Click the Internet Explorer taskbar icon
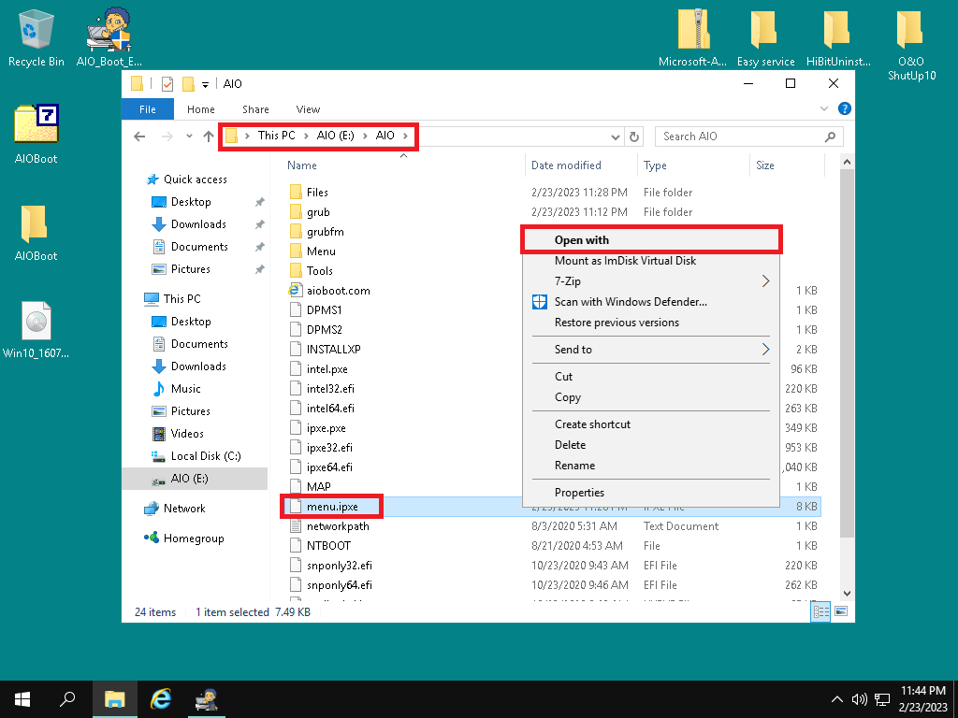 (x=162, y=698)
